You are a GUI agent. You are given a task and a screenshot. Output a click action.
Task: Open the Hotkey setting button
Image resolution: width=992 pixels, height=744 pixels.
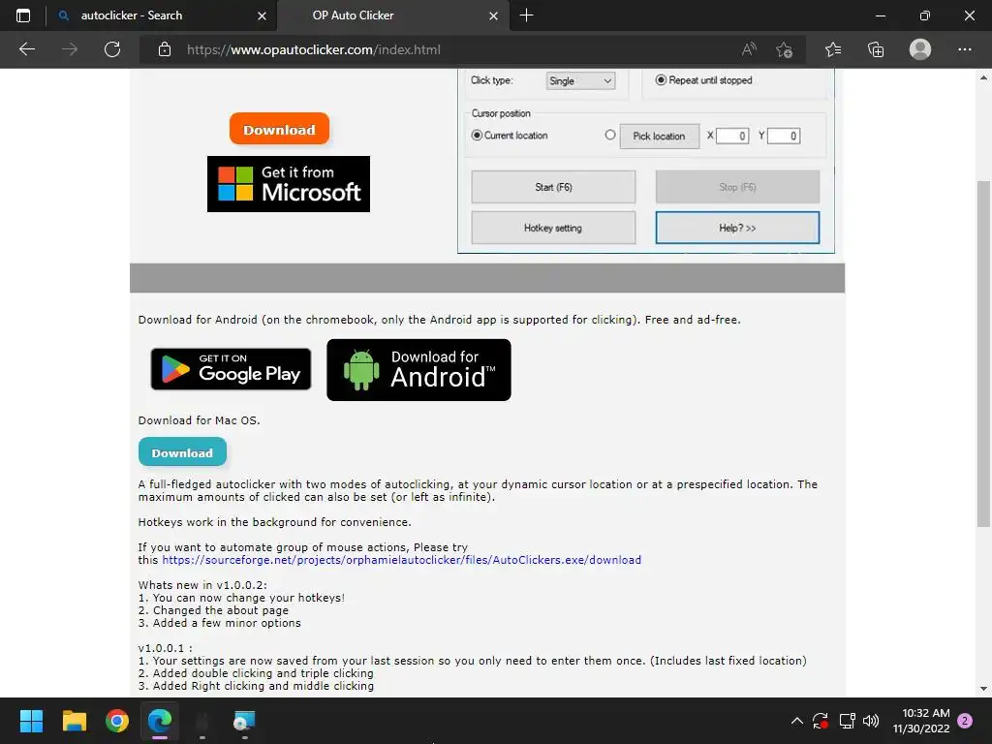point(553,228)
